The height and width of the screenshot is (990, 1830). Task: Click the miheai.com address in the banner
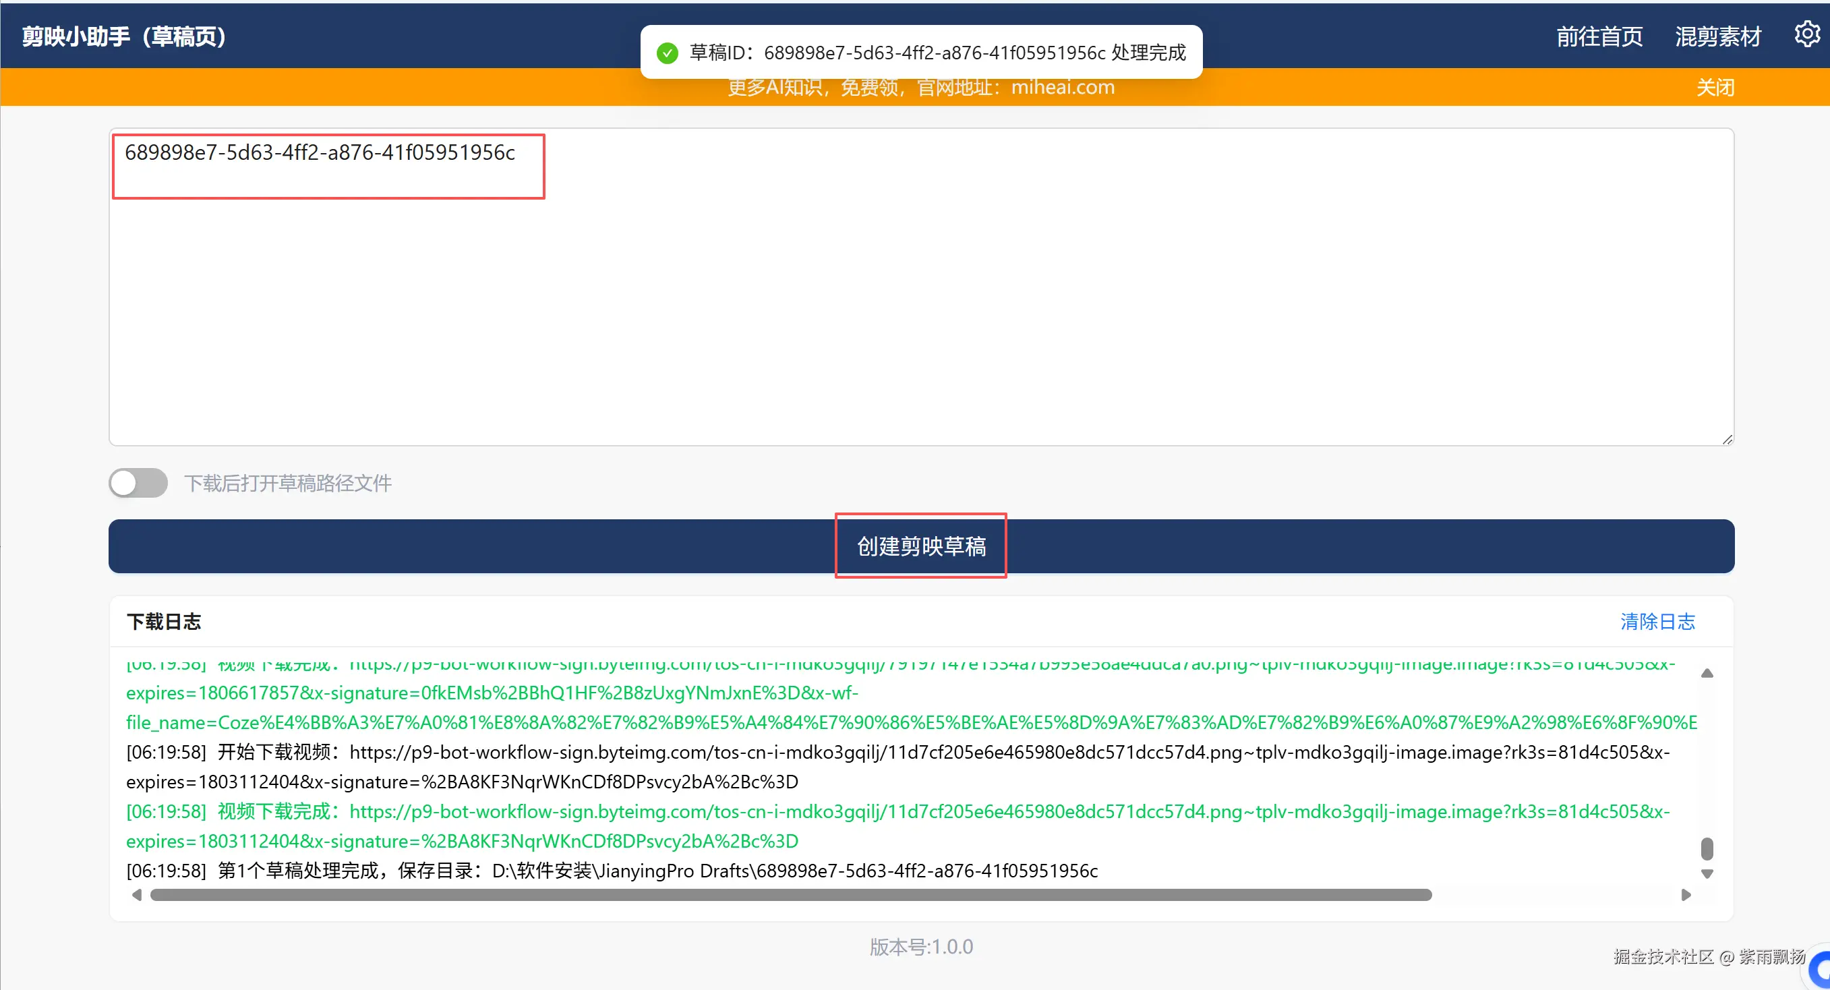(1062, 88)
